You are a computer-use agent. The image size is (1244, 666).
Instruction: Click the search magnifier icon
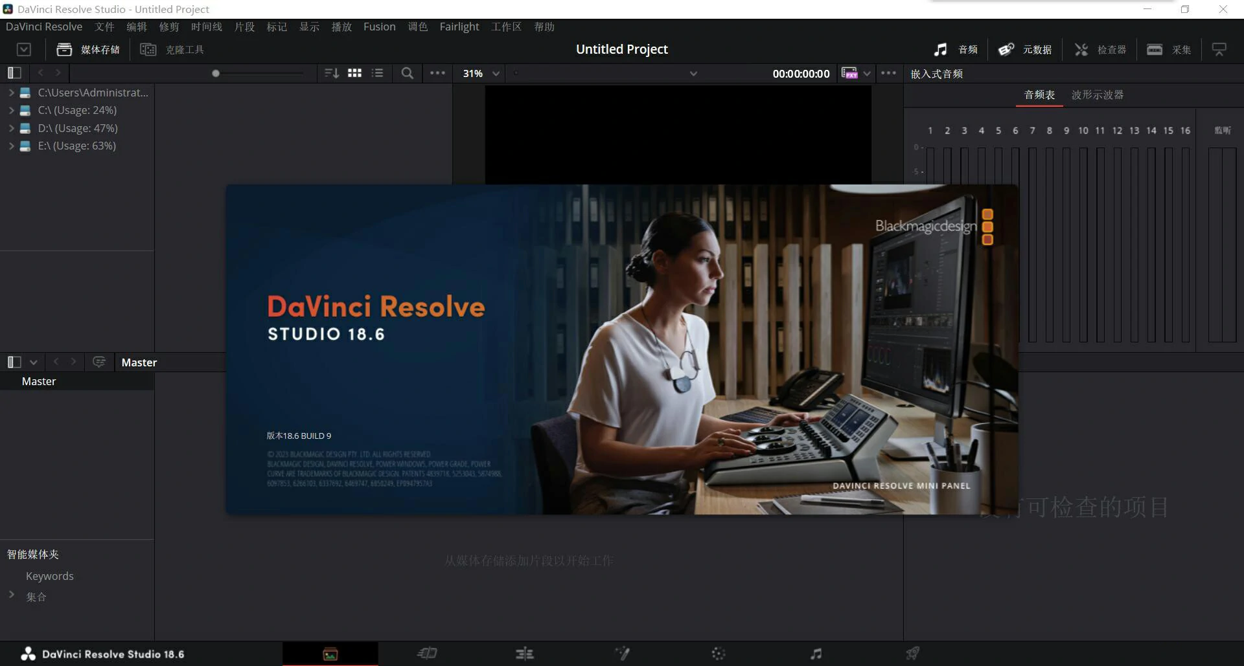pos(407,73)
